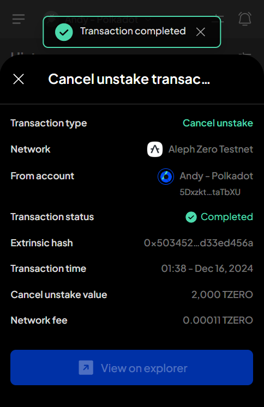The height and width of the screenshot is (407, 264).
Task: Click the Andy - Polkadot account avatar
Action: tap(166, 177)
